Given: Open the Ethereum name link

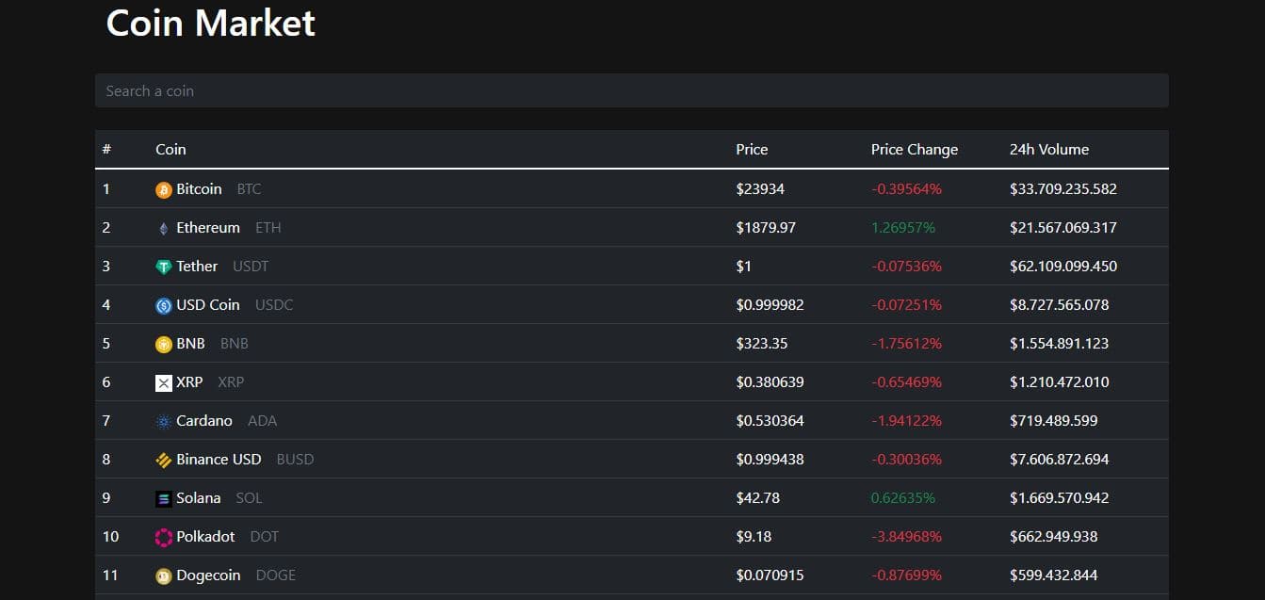Looking at the screenshot, I should tap(208, 228).
